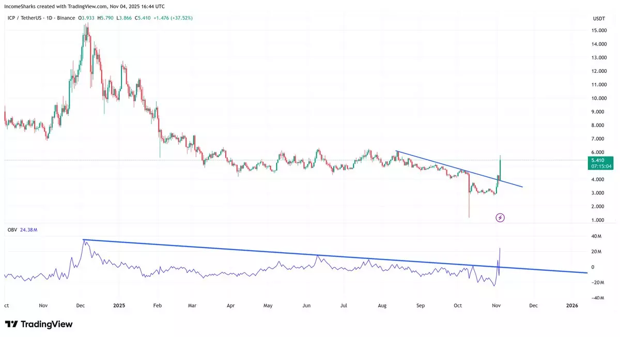Click the Dec label near 2026
The width and height of the screenshot is (620, 337).
click(x=533, y=305)
